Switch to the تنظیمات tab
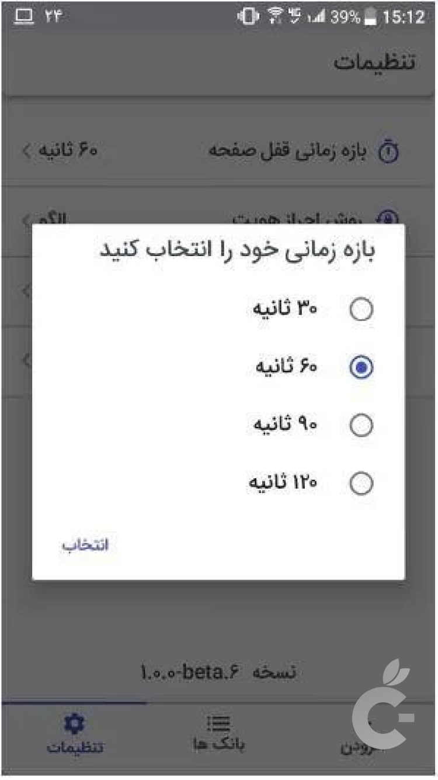438x780 pixels. point(74,738)
